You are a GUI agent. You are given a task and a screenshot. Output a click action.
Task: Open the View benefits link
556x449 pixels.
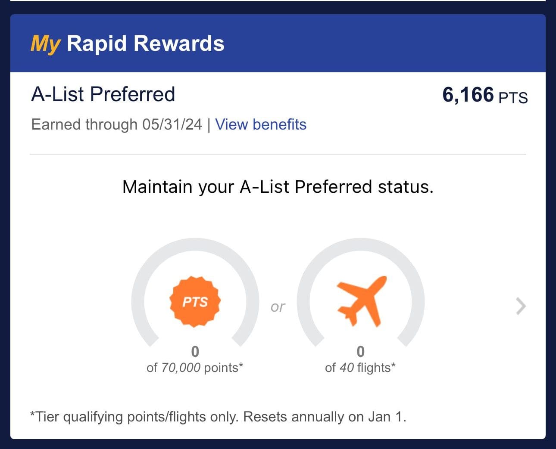click(x=260, y=124)
